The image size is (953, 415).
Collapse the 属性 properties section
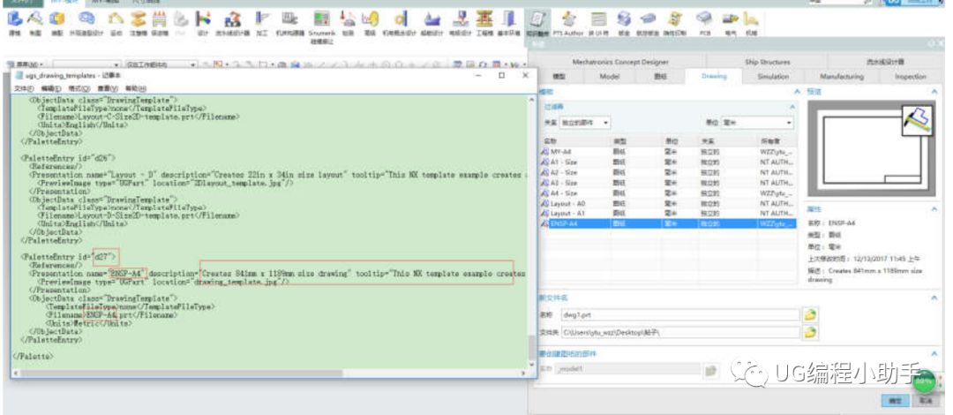tap(934, 208)
